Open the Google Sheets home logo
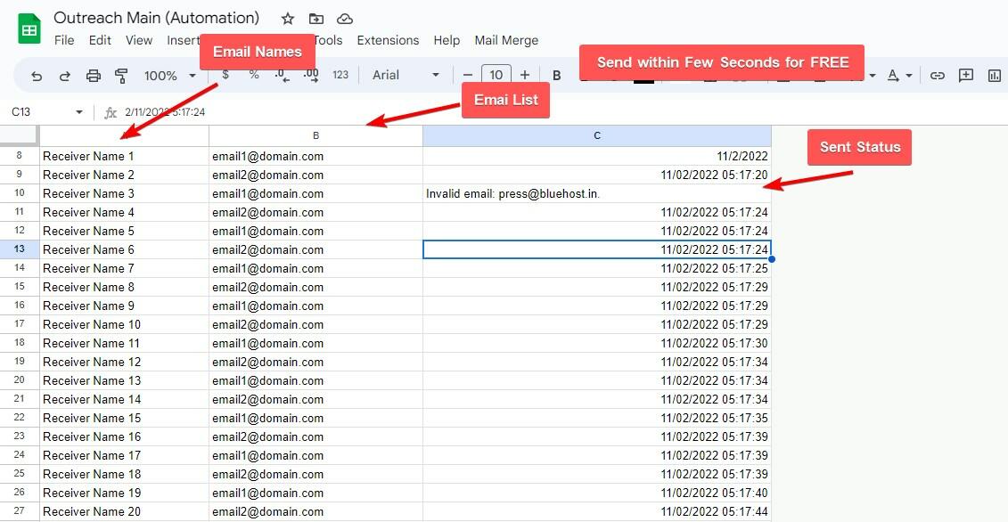 tap(29, 29)
